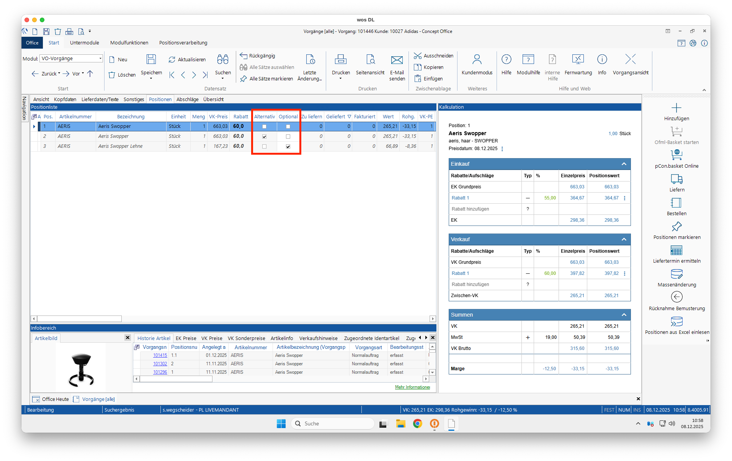Uncheck Alternativ for position 2

click(264, 137)
